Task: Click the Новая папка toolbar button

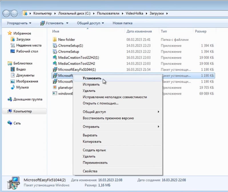Action: [123, 23]
